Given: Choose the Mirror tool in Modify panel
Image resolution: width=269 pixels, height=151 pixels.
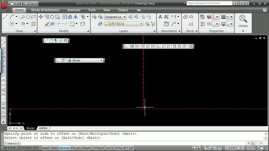Looking at the screenshot, I should tap(76, 17).
